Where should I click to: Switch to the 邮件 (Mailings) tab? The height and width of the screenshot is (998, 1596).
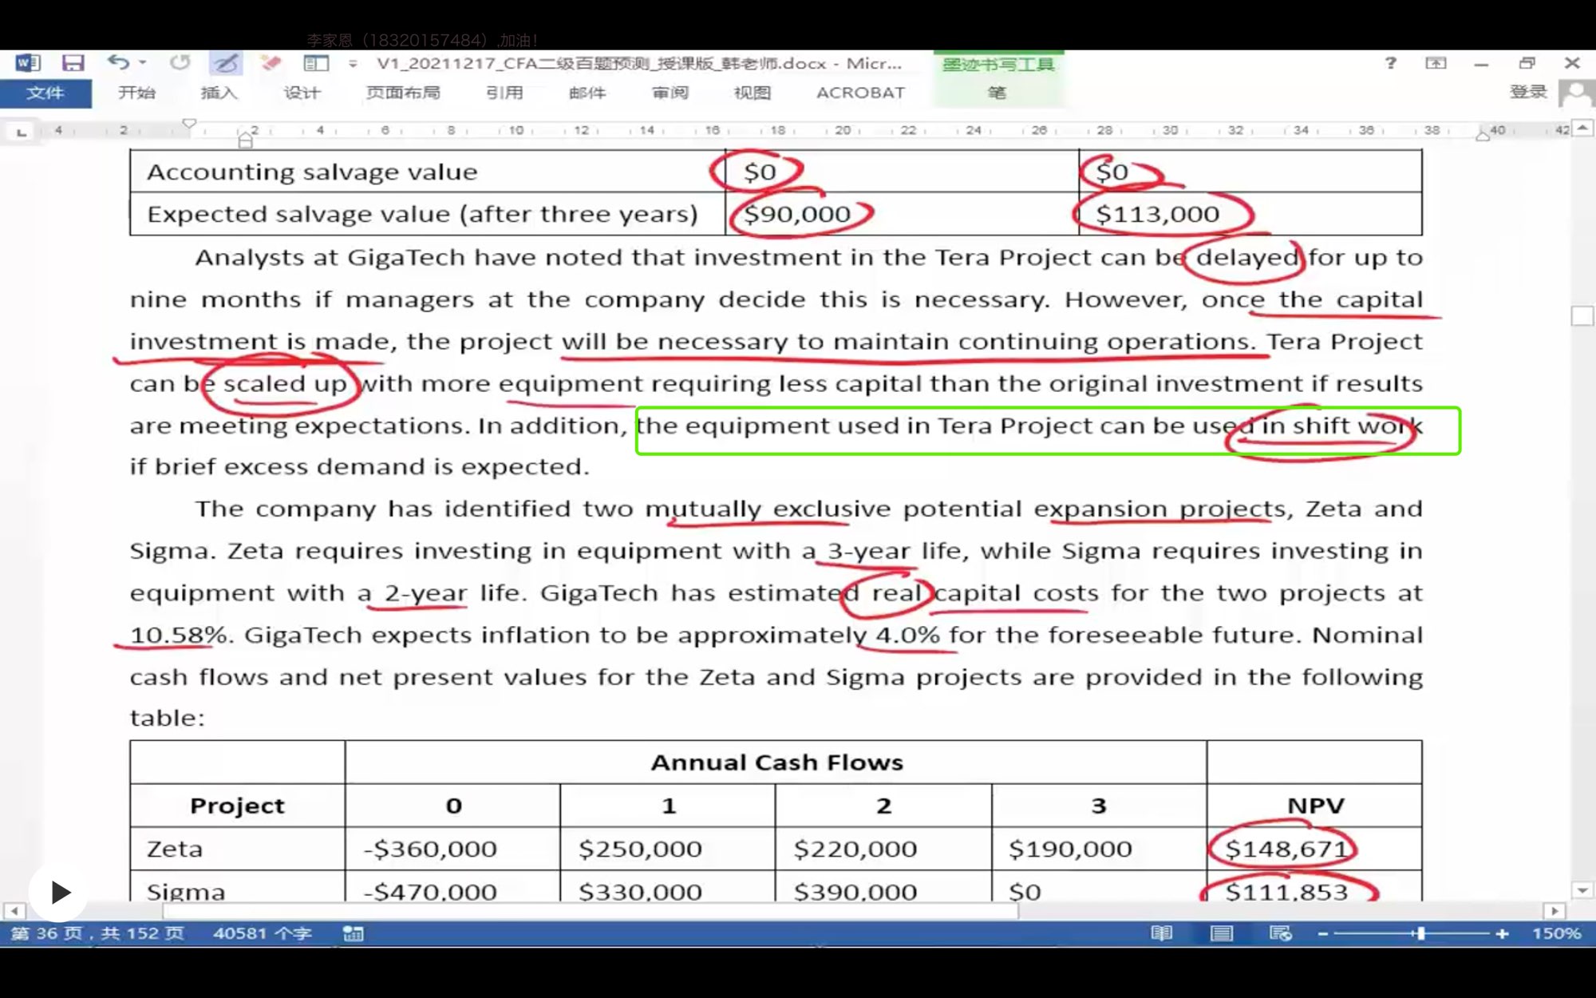pos(587,93)
